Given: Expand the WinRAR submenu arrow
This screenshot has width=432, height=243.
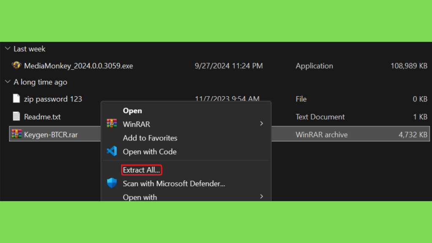Looking at the screenshot, I should coord(262,124).
